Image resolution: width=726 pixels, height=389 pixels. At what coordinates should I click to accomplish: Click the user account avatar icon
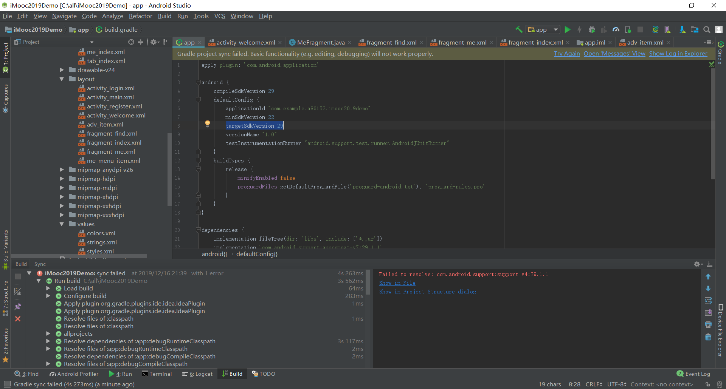719,29
